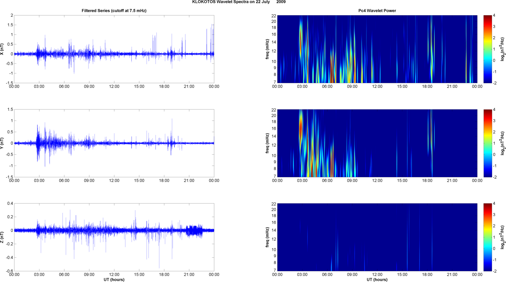Select the "Filtered Series (cutoff at 7.5 mHz)" heading
The height and width of the screenshot is (282, 506).
[x=114, y=11]
